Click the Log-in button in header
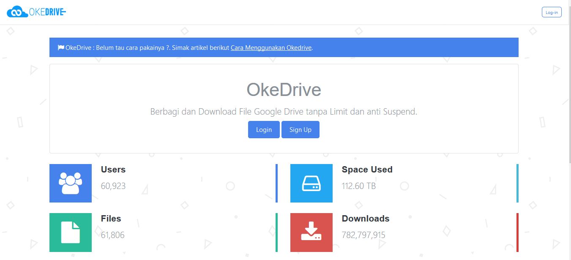The image size is (571, 260). click(x=552, y=12)
